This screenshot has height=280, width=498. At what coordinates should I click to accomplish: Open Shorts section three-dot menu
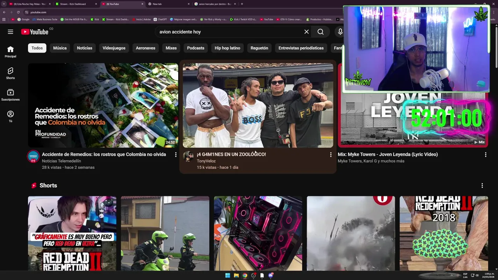click(482, 185)
